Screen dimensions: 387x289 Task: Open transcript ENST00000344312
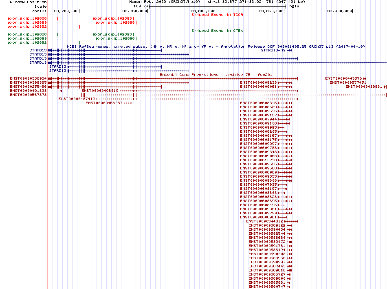click(264, 221)
